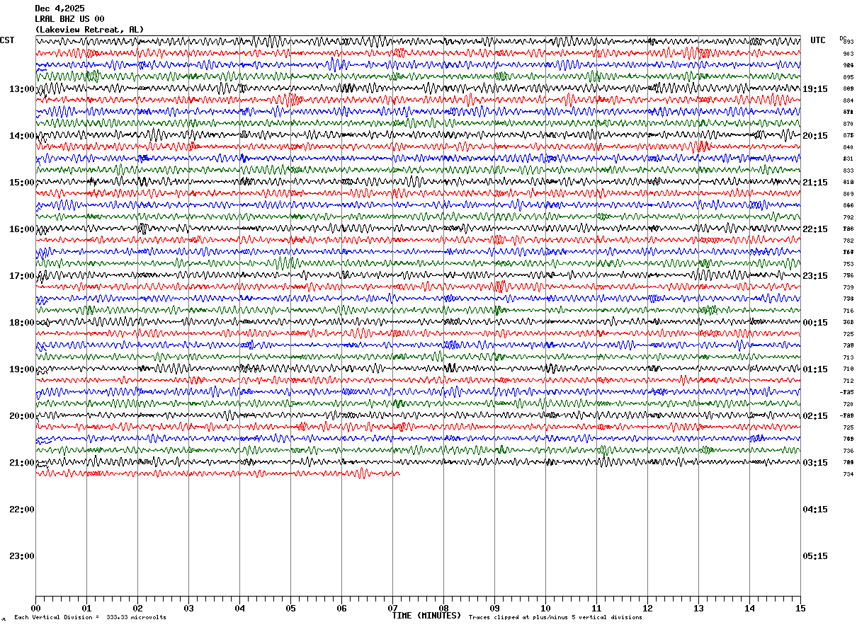Click minute 05 on the time axis
Screen dimensions: 857x627
pyautogui.click(x=290, y=608)
